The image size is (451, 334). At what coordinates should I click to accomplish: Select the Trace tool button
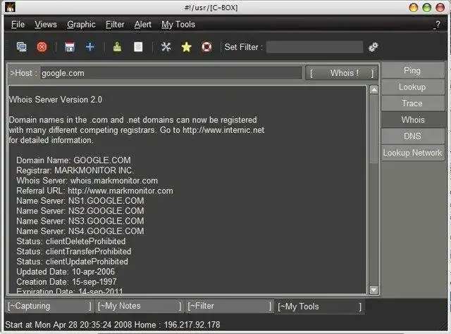[412, 103]
